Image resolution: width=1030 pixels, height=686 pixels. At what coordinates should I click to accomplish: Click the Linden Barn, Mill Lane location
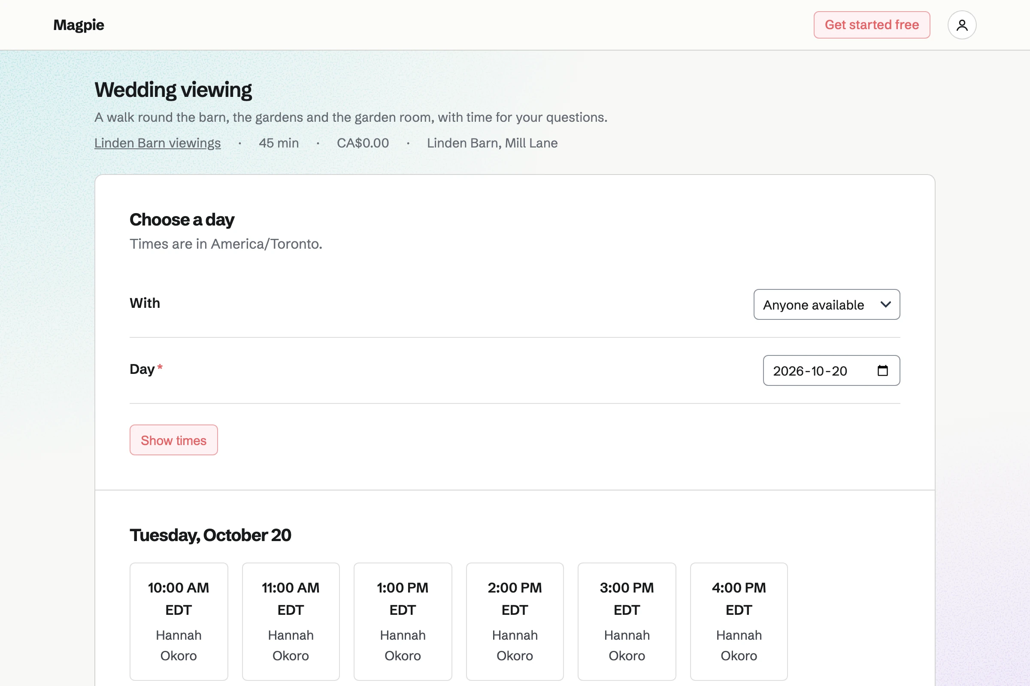coord(492,143)
